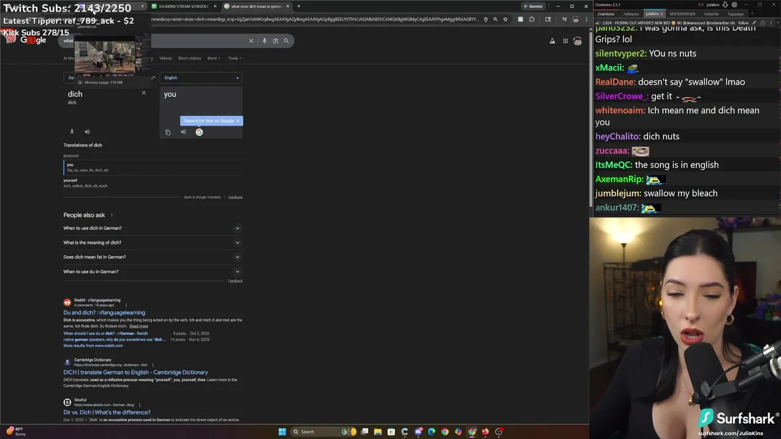The image size is (781, 439).
Task: Expand 'When to use du in German?'
Action: 153,271
